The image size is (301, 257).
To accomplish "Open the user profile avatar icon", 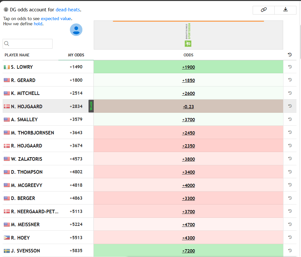I will tap(76, 30).
